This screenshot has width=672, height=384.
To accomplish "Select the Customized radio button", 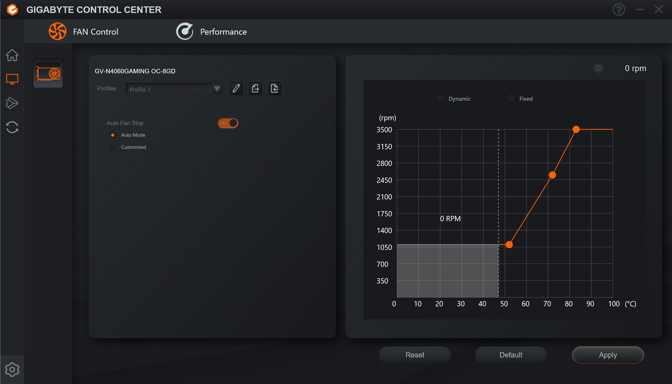I will point(113,147).
